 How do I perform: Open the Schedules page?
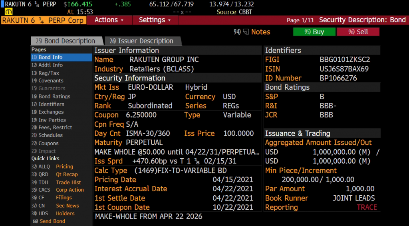pos(47,136)
